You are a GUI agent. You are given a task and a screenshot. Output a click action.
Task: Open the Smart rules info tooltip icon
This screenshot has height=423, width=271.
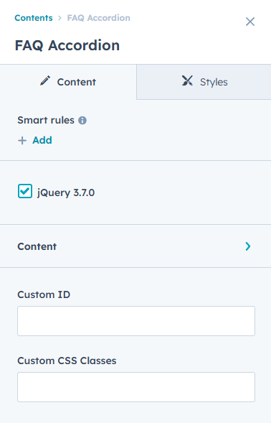[x=82, y=121]
